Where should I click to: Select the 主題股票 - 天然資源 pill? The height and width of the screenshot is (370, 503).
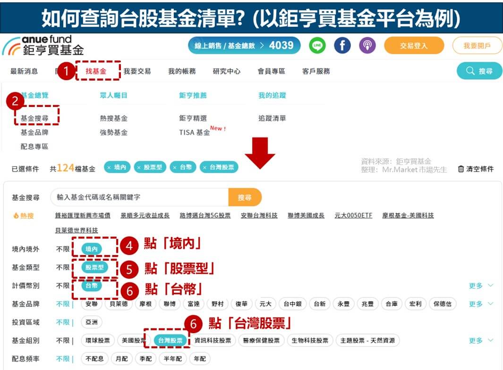pos(367,341)
